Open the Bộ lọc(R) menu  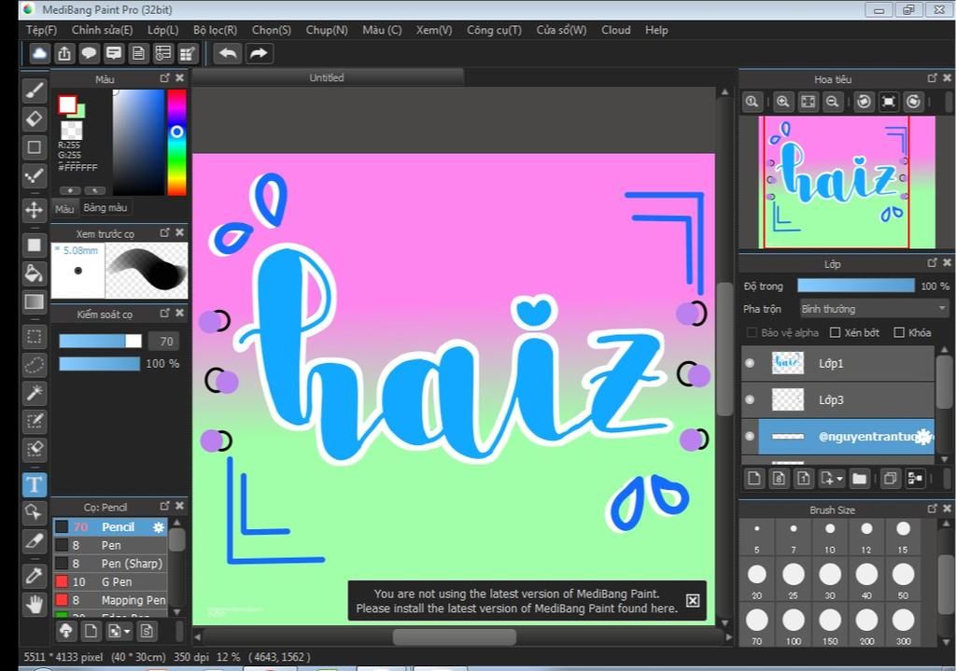(x=216, y=30)
